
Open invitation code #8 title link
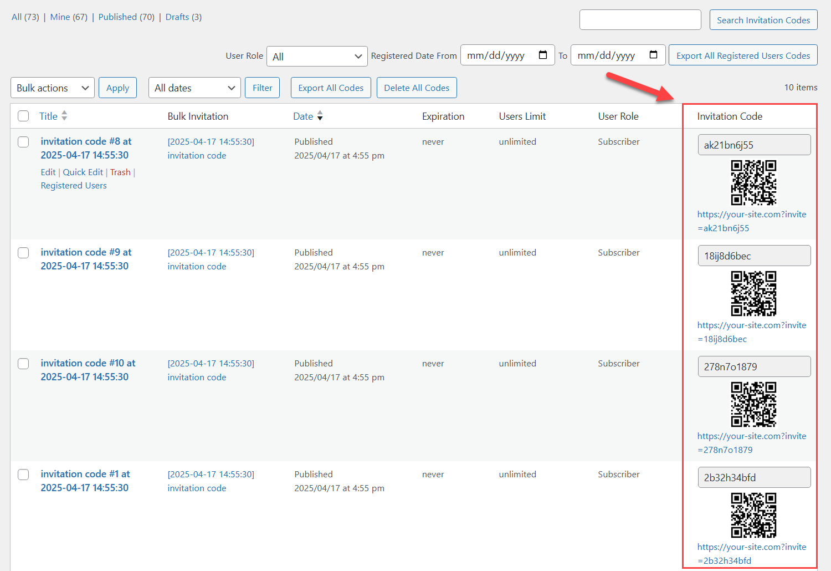point(86,148)
